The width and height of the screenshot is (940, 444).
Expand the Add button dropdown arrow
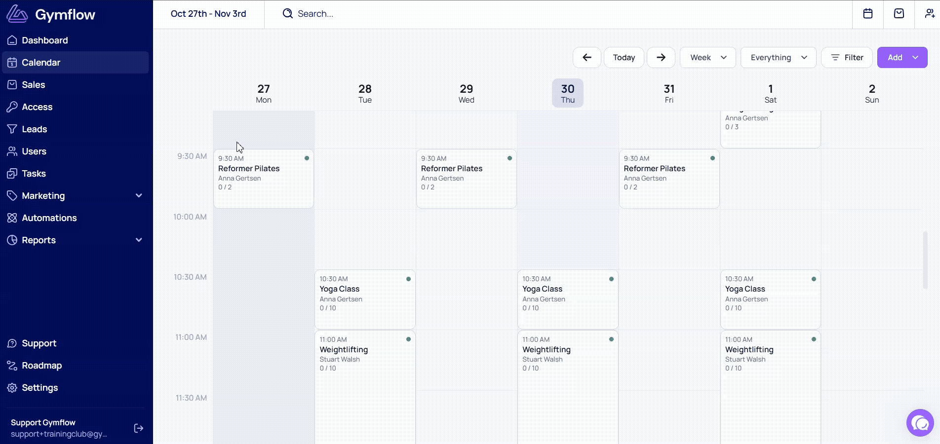(915, 58)
